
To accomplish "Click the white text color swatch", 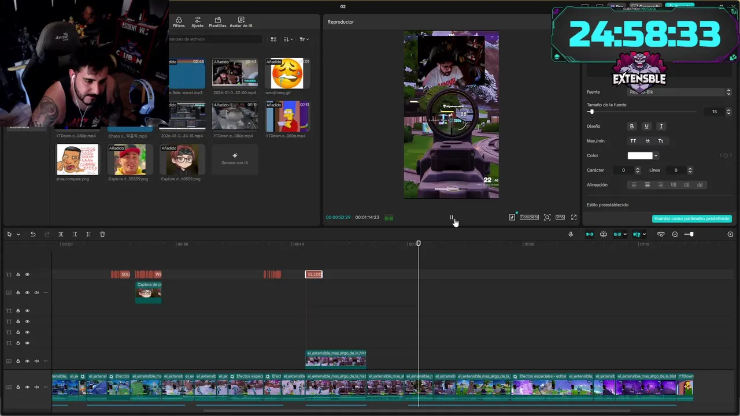I will point(640,155).
